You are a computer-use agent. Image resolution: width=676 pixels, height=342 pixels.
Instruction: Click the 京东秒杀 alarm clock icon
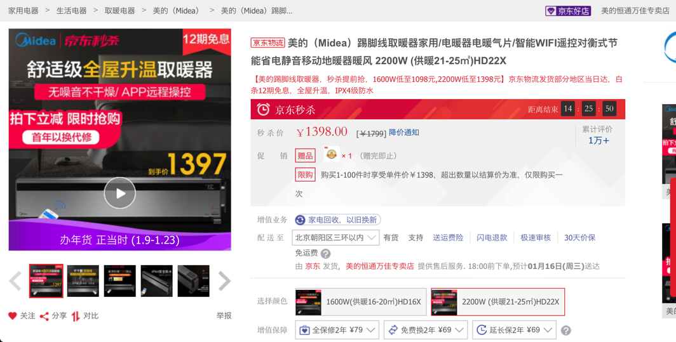[x=264, y=109]
